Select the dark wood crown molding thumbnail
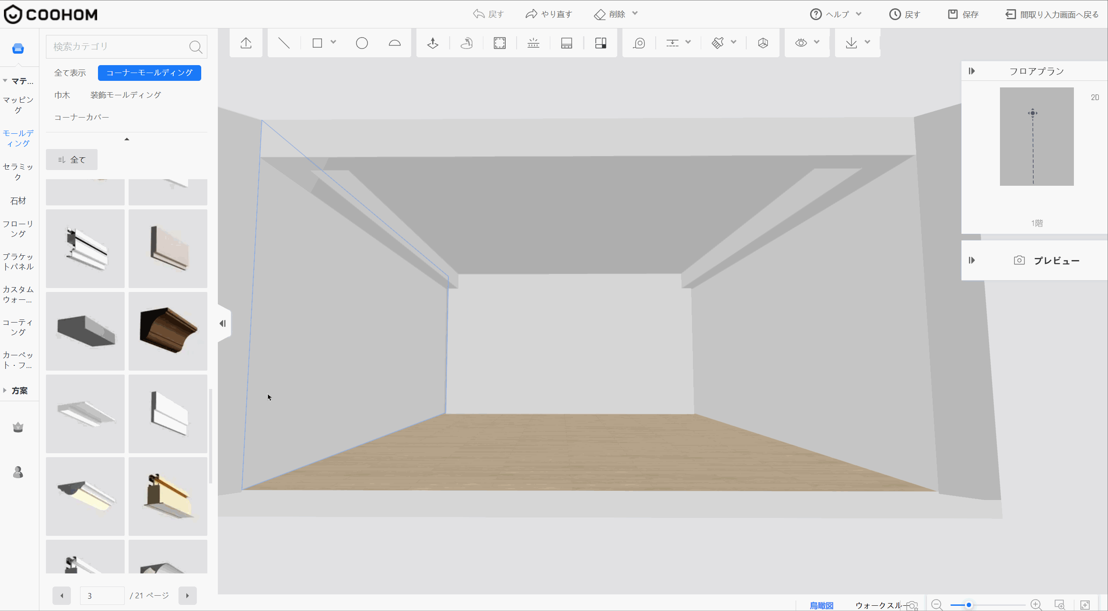The image size is (1108, 611). click(168, 331)
